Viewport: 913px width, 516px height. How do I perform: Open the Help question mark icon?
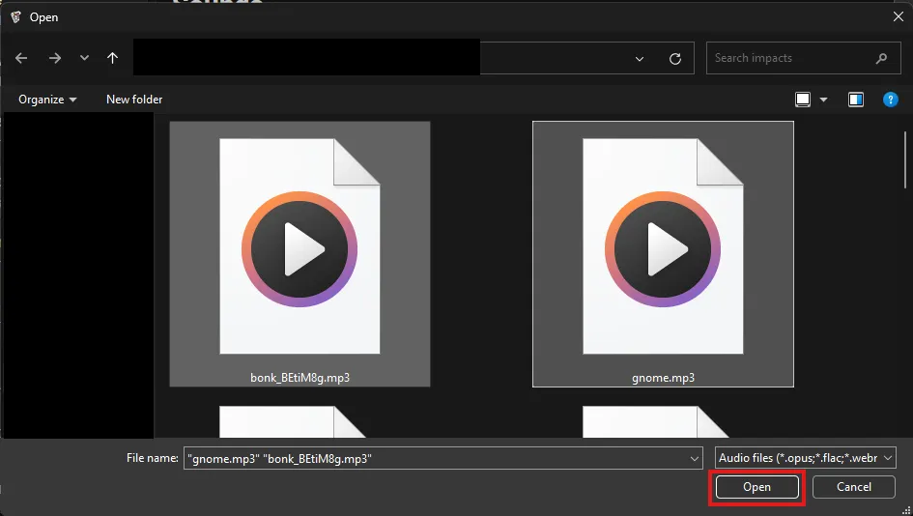point(891,100)
